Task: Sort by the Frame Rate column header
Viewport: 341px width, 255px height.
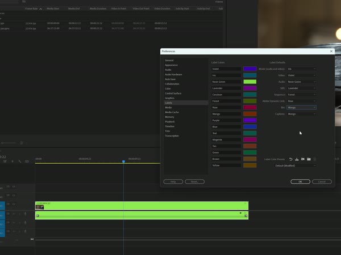Action: click(x=31, y=8)
